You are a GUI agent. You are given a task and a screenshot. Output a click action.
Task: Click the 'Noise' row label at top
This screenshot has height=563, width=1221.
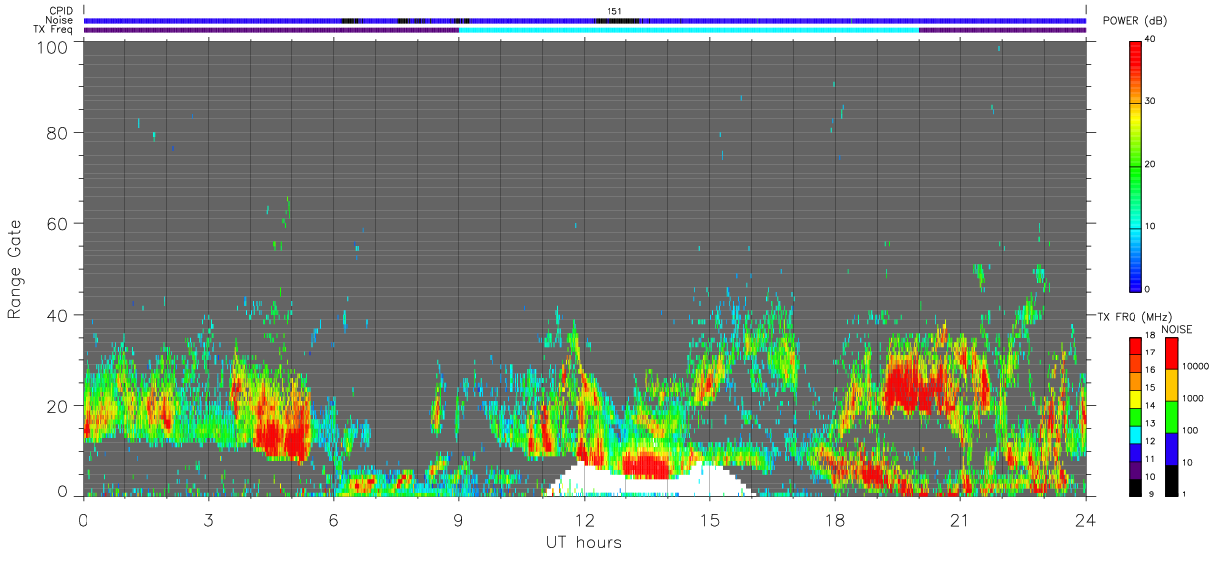click(59, 20)
